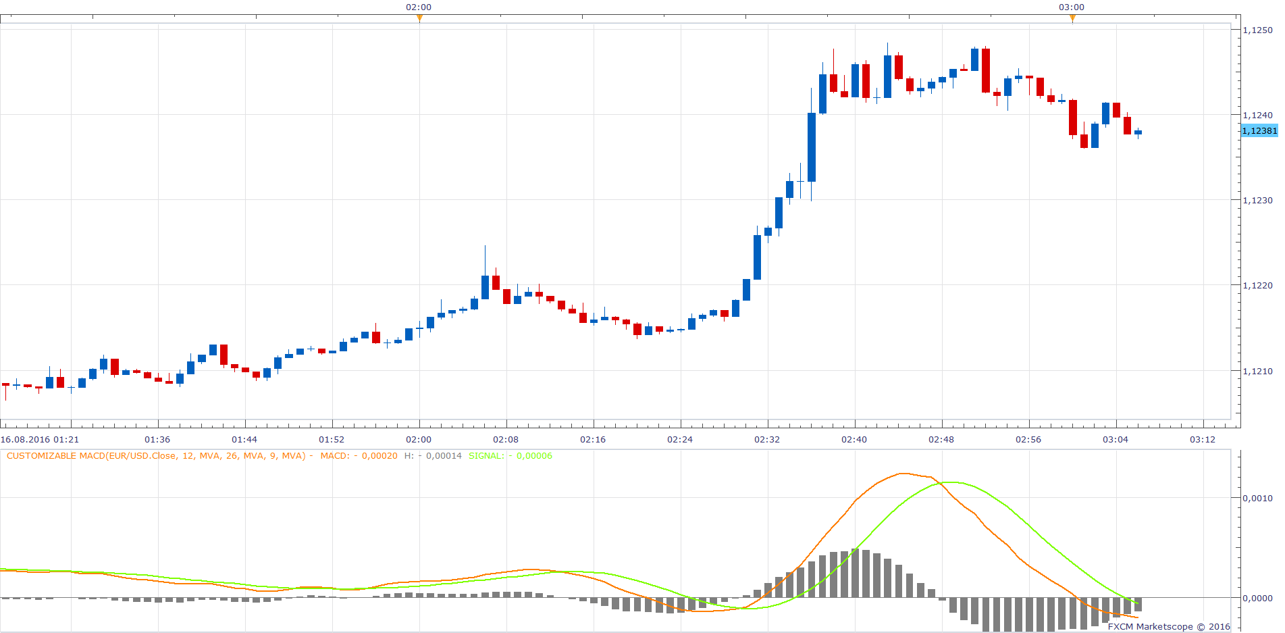Click the 02:56 time axis label

click(1028, 439)
